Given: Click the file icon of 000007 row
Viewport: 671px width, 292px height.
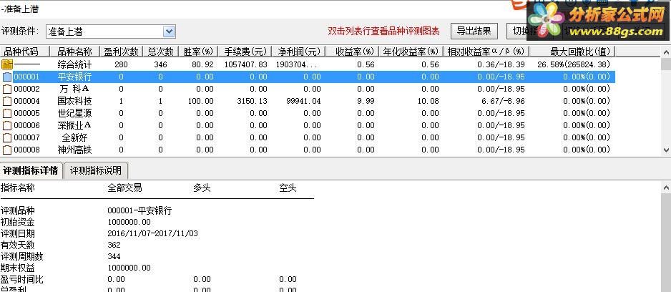Looking at the screenshot, I should [7, 138].
